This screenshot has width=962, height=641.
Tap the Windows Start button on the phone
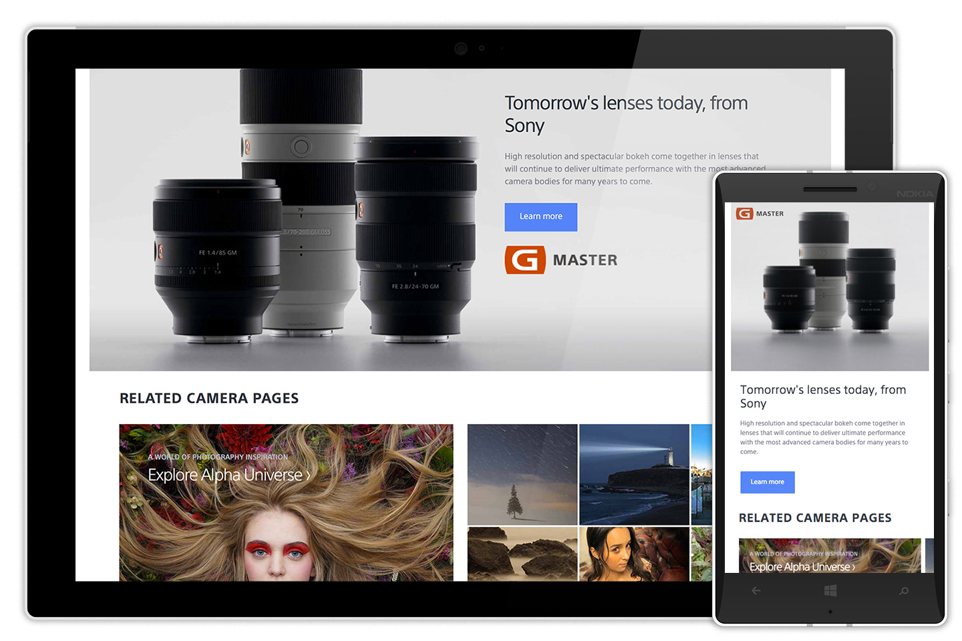point(830,591)
